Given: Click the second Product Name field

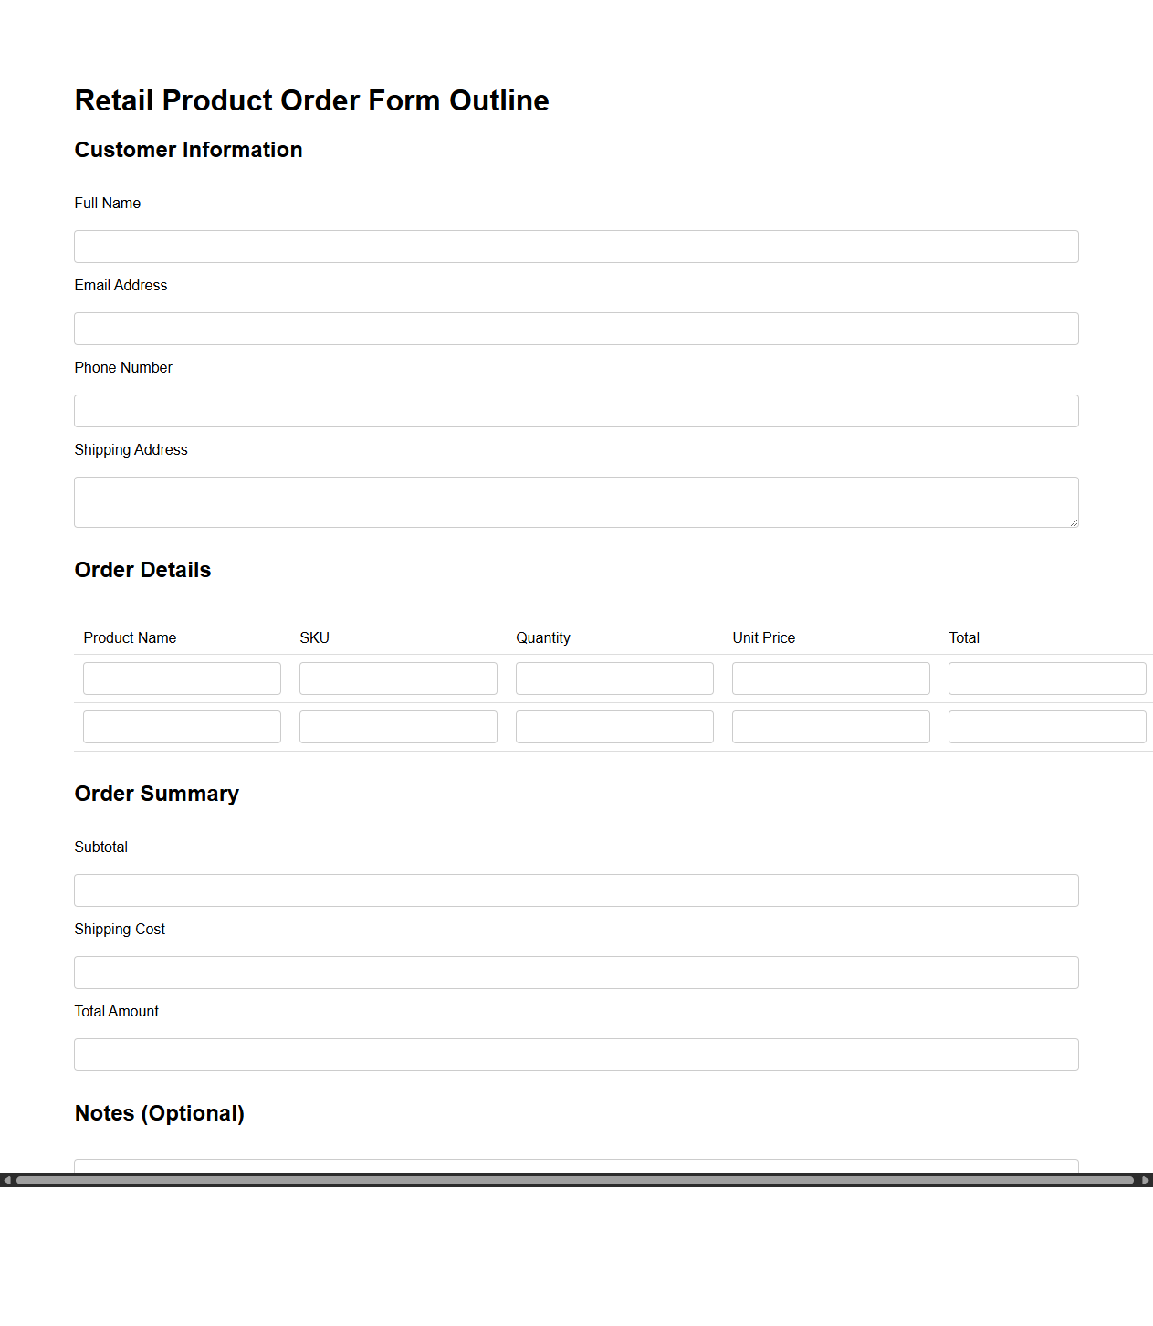Looking at the screenshot, I should point(181,726).
